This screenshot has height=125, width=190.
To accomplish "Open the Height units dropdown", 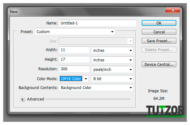I will pyautogui.click(x=112, y=60).
